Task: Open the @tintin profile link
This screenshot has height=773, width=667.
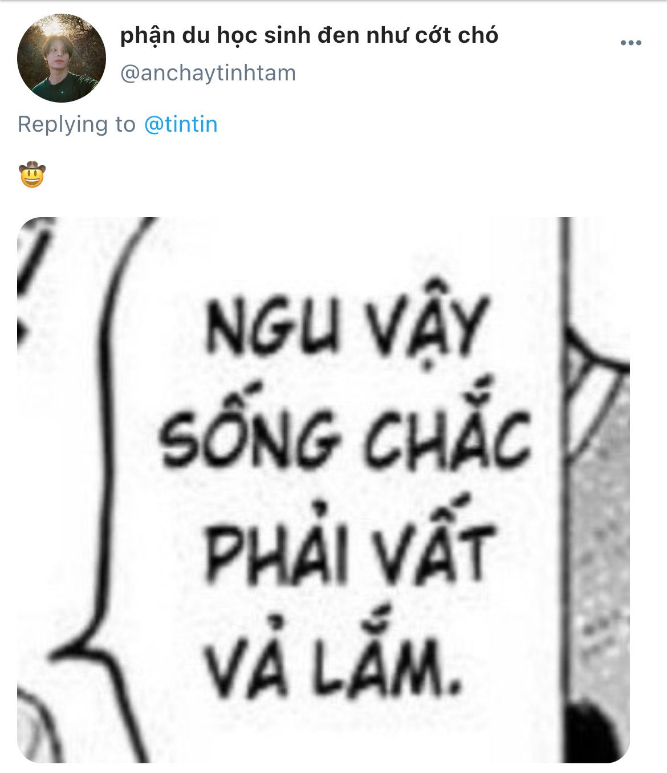Action: coord(181,124)
